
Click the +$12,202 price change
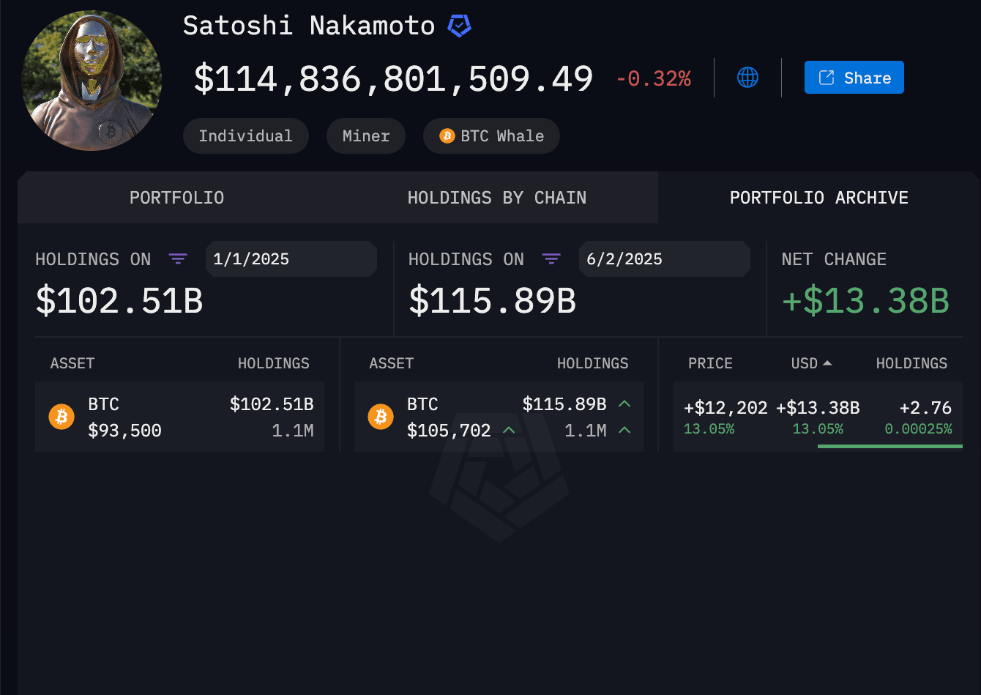(726, 408)
